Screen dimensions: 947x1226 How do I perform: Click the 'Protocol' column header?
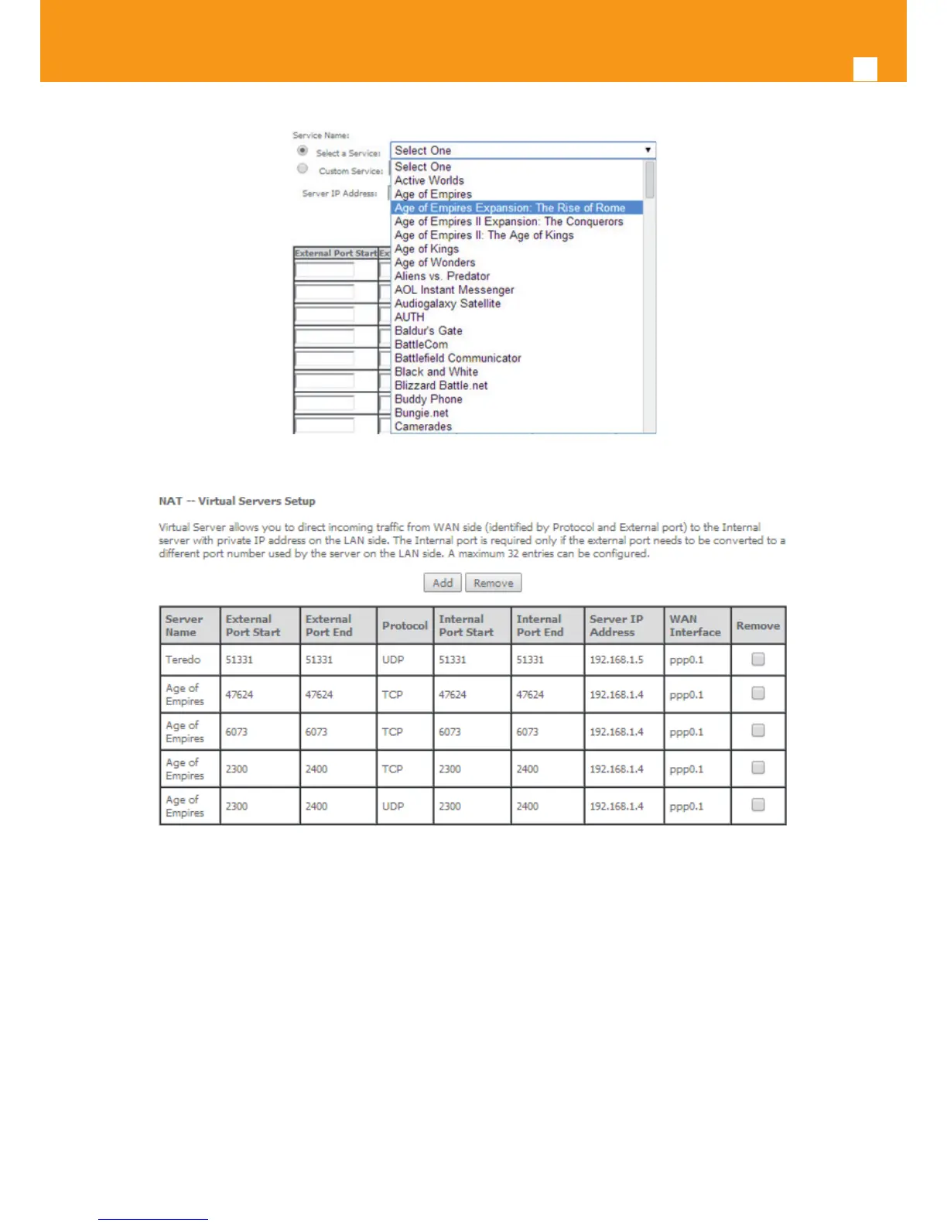[405, 625]
